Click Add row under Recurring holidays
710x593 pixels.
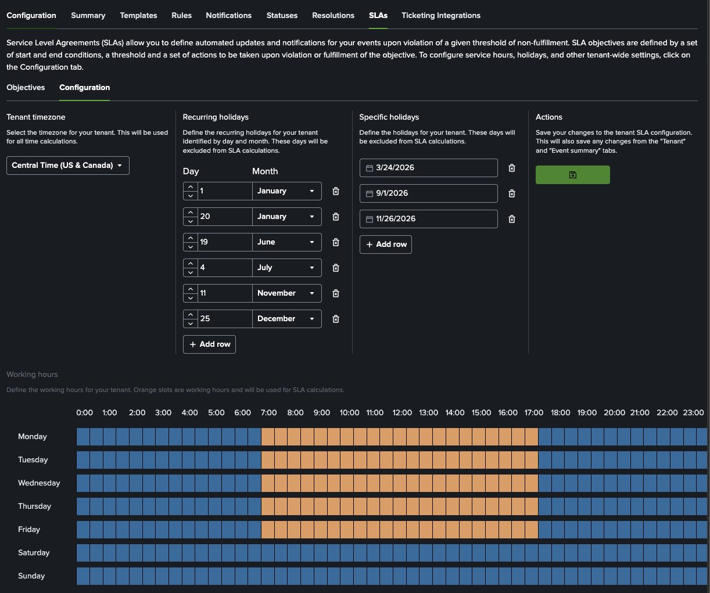(209, 344)
